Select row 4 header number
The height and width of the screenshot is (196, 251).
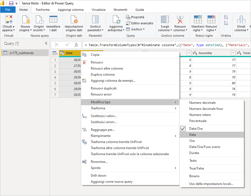pos(55,77)
